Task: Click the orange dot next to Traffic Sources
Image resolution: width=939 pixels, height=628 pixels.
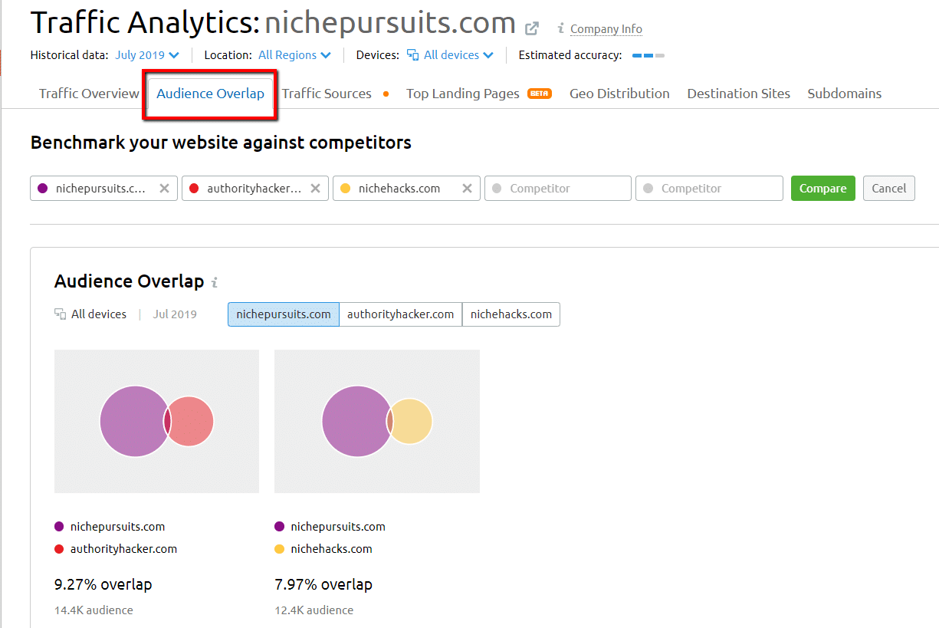Action: point(386,94)
